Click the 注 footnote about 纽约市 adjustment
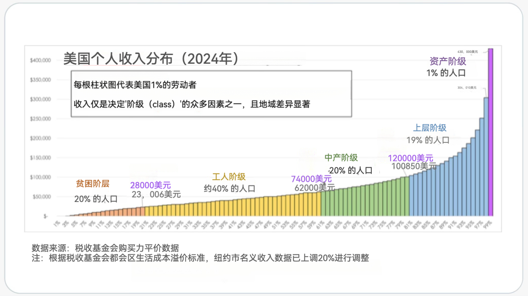This screenshot has width=528, height=296. point(200,258)
